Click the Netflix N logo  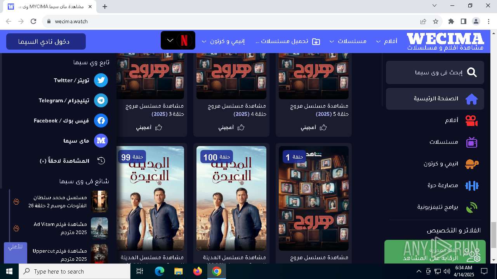(x=184, y=40)
